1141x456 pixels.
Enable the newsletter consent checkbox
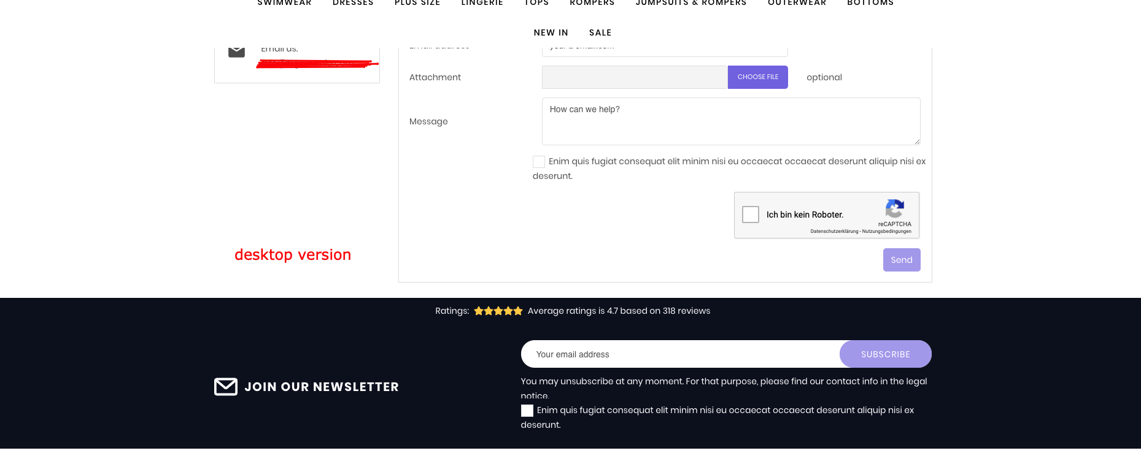coord(527,411)
